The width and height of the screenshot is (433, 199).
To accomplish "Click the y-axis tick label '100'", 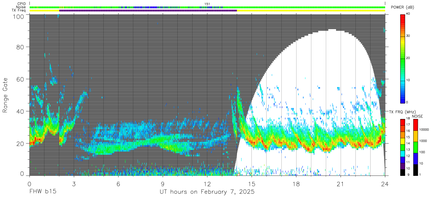I will (x=19, y=16).
